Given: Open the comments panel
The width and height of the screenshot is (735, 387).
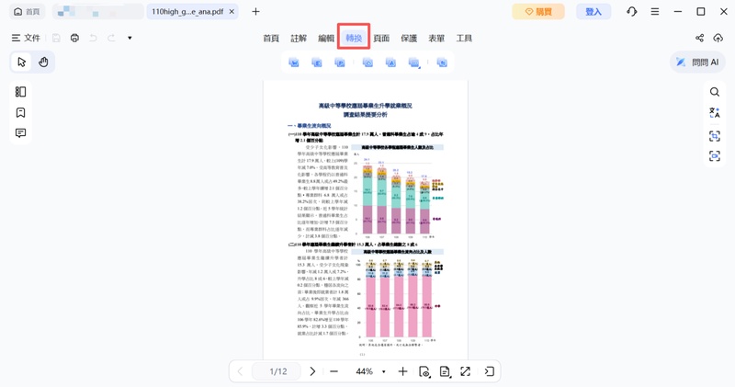Looking at the screenshot, I should coord(20,133).
